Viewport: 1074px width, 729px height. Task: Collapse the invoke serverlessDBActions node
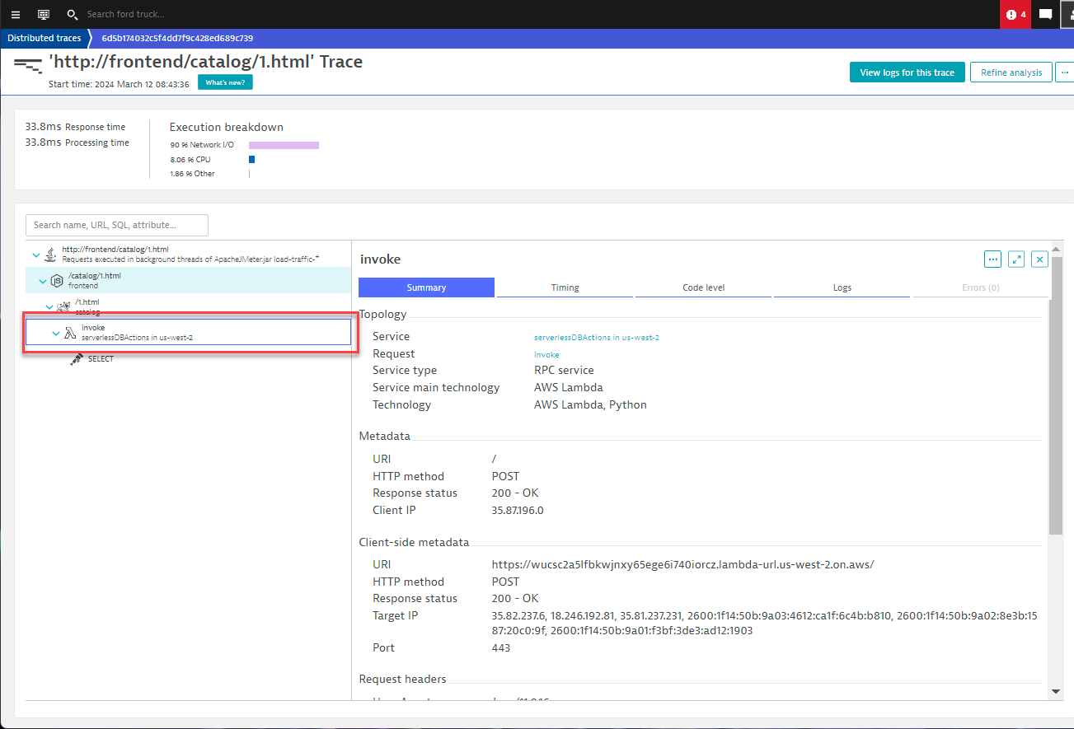pos(56,333)
